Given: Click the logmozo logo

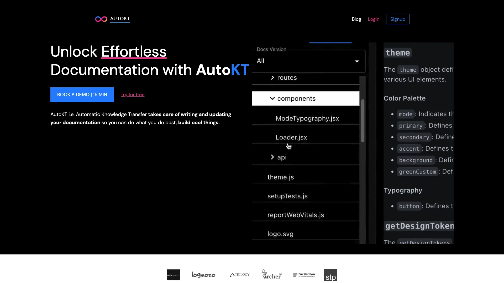Looking at the screenshot, I should pyautogui.click(x=203, y=275).
